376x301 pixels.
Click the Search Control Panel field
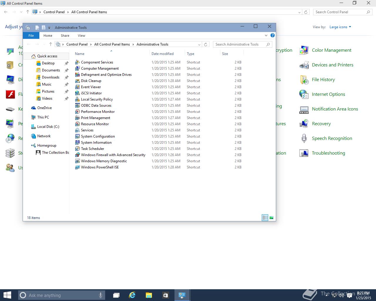pyautogui.click(x=343, y=12)
